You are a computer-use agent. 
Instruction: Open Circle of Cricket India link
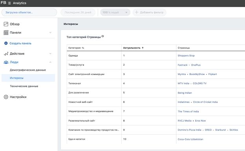pos(205,102)
